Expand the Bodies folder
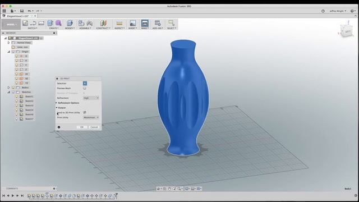 pos(9,88)
